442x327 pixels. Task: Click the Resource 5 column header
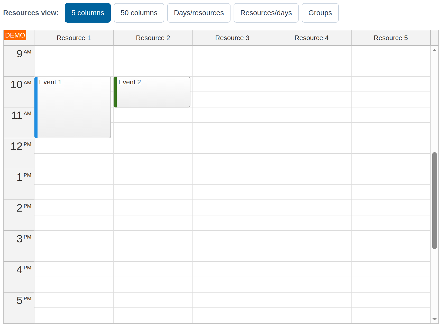click(x=391, y=38)
